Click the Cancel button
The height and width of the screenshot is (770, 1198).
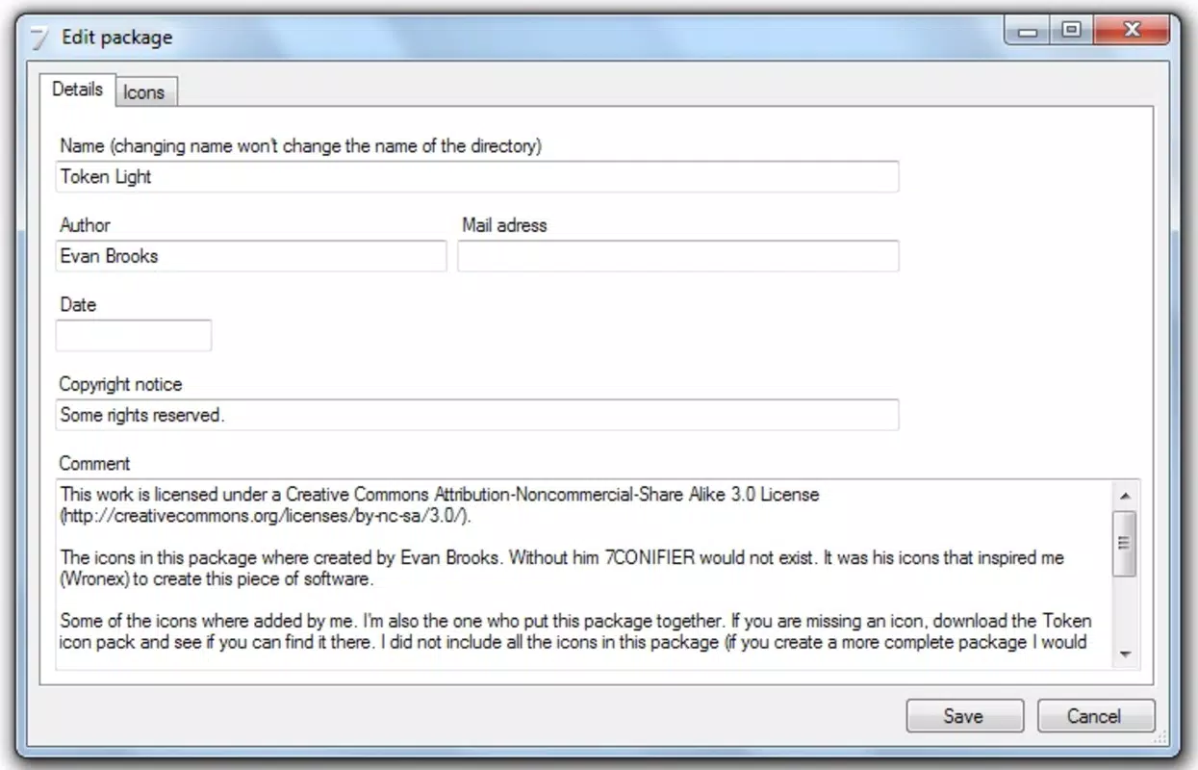tap(1095, 716)
